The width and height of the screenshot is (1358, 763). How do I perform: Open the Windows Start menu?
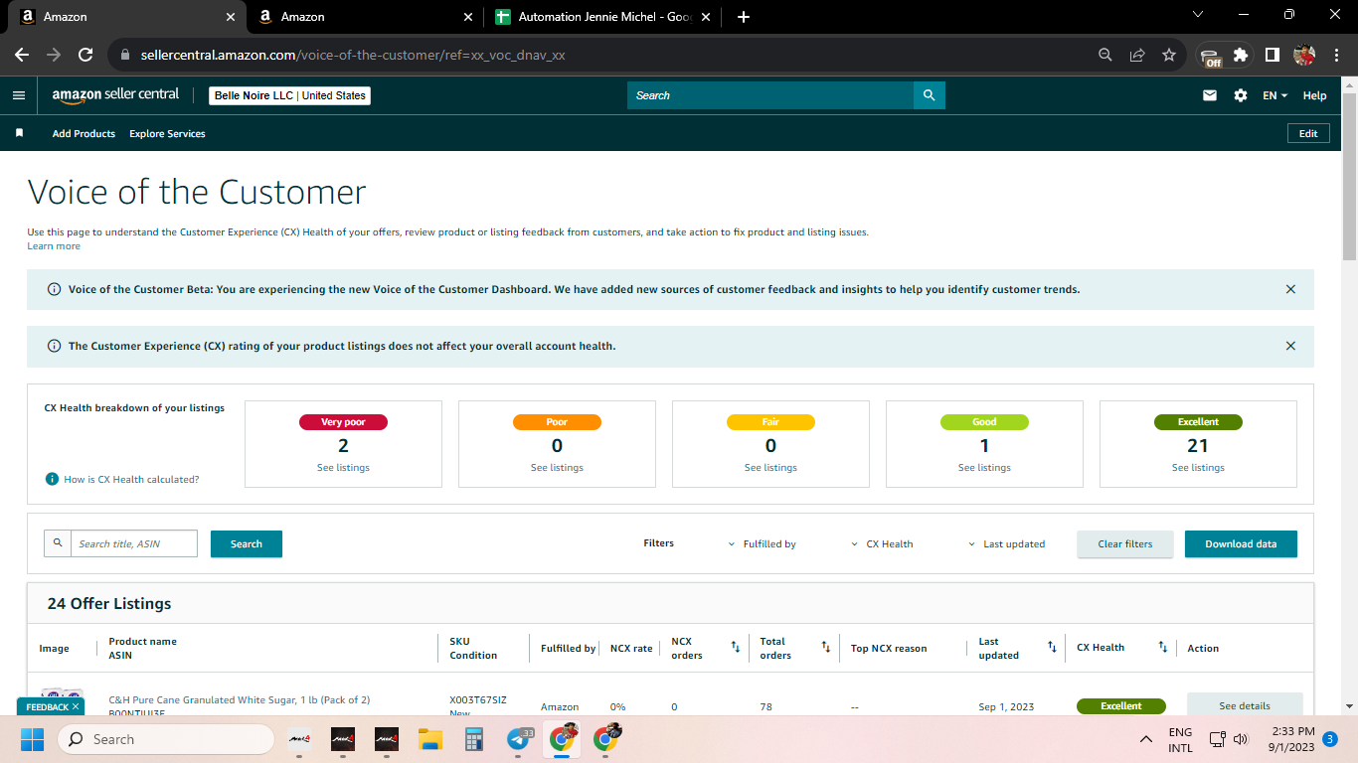coord(32,739)
